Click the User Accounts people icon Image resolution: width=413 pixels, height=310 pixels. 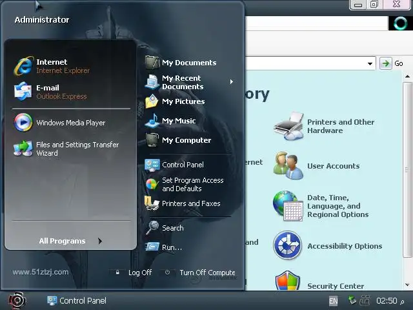288,165
